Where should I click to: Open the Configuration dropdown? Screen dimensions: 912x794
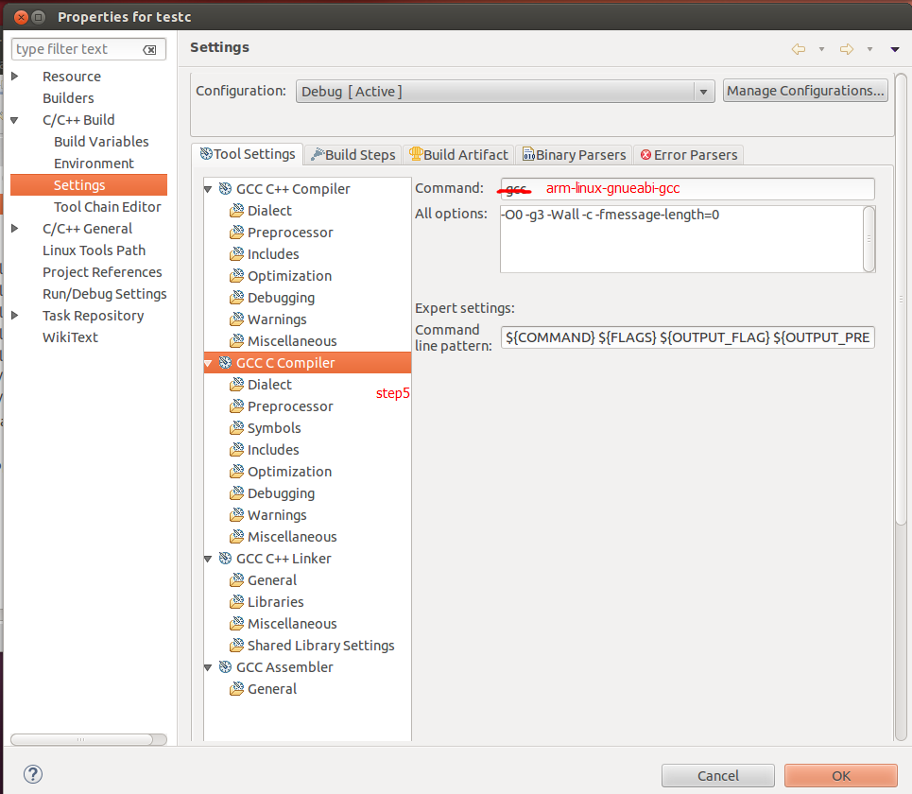(506, 92)
